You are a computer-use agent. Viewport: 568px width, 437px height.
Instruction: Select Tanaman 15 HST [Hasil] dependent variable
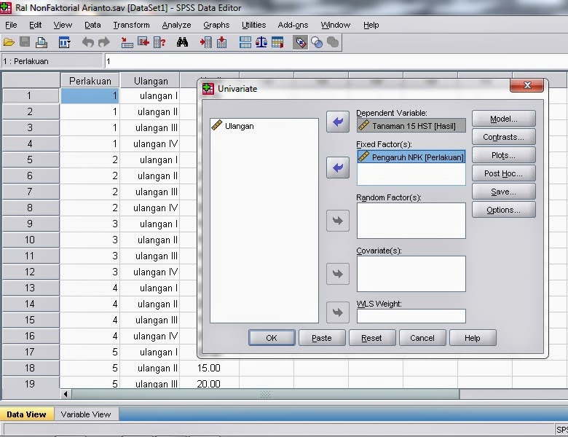pos(411,126)
